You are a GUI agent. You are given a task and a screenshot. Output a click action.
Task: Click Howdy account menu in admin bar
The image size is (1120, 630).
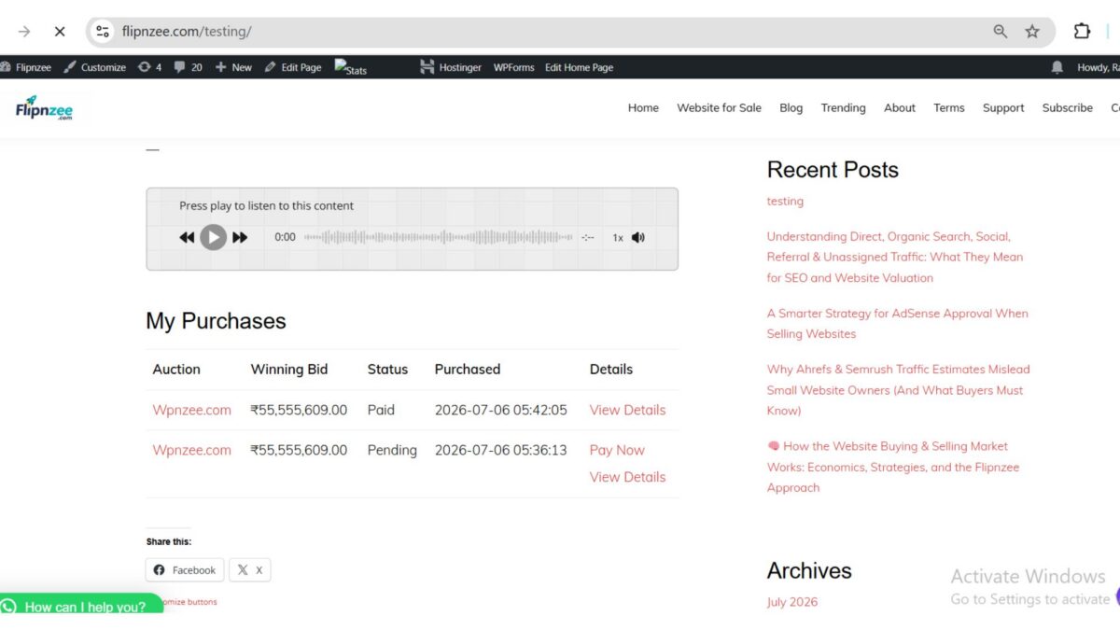tap(1098, 67)
